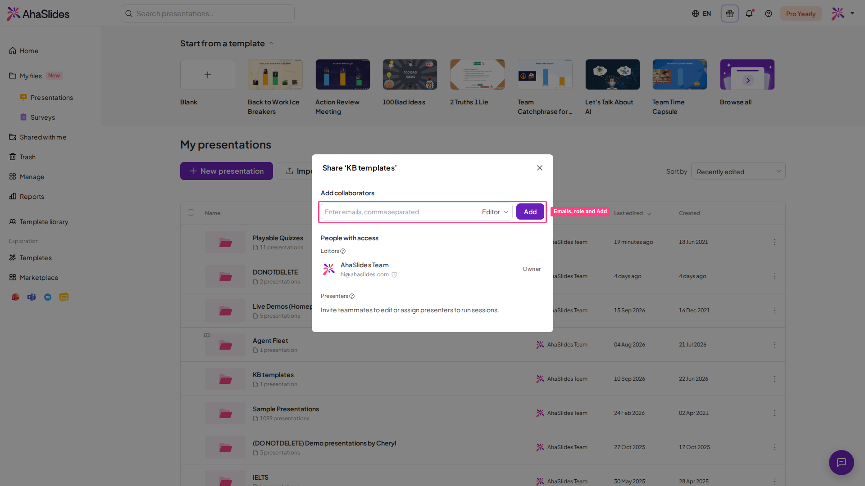This screenshot has height=486, width=865.
Task: Change language via the EN globe
Action: tap(701, 13)
